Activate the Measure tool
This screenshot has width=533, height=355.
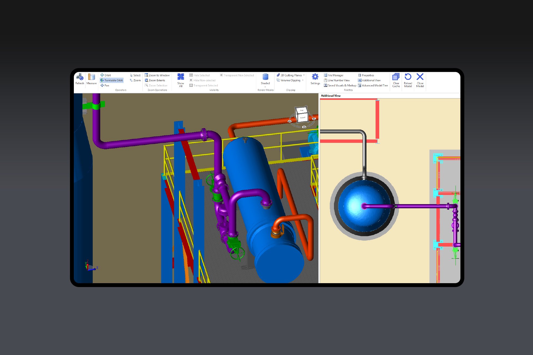tap(91, 77)
